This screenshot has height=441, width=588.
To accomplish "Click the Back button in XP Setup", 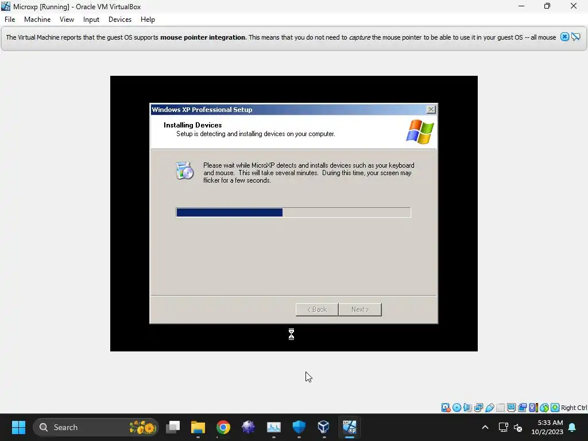I will [317, 310].
